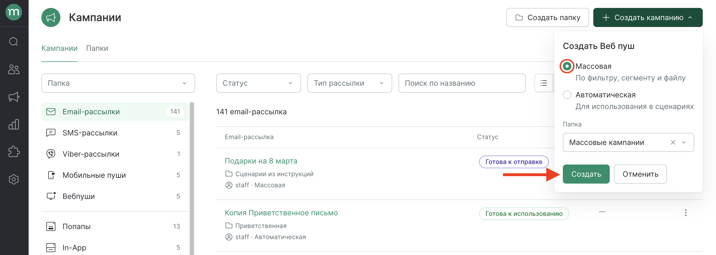Screen dimensions: 716x255
Task: Select Email-рассылки category
Action: tap(115, 112)
